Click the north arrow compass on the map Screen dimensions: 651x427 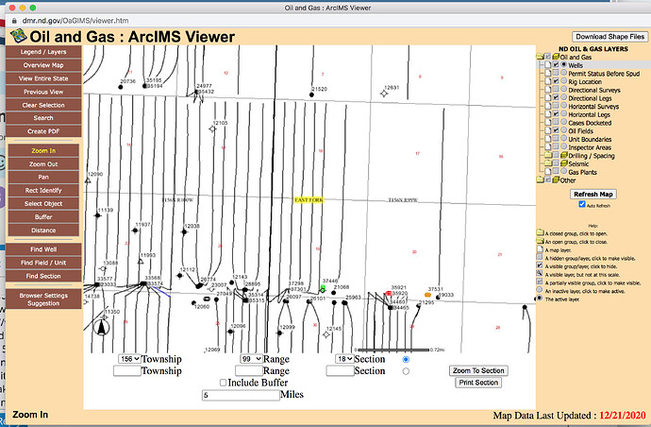101,327
